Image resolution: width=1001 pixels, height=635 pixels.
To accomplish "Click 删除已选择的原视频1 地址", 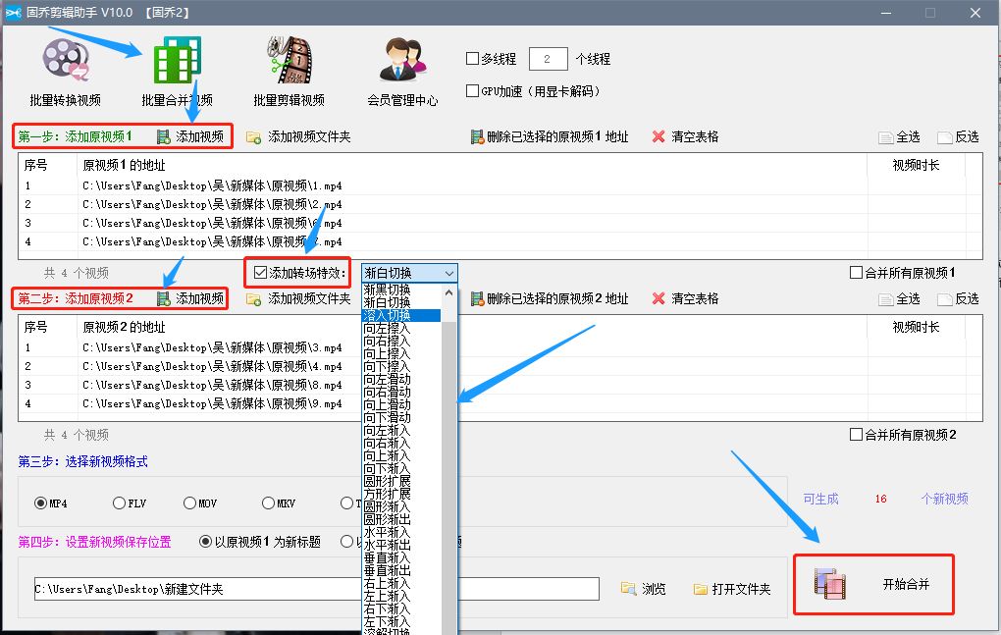I will [550, 136].
